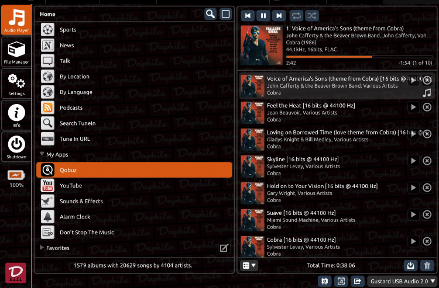
Task: Toggle repeat mode
Action: (296, 16)
